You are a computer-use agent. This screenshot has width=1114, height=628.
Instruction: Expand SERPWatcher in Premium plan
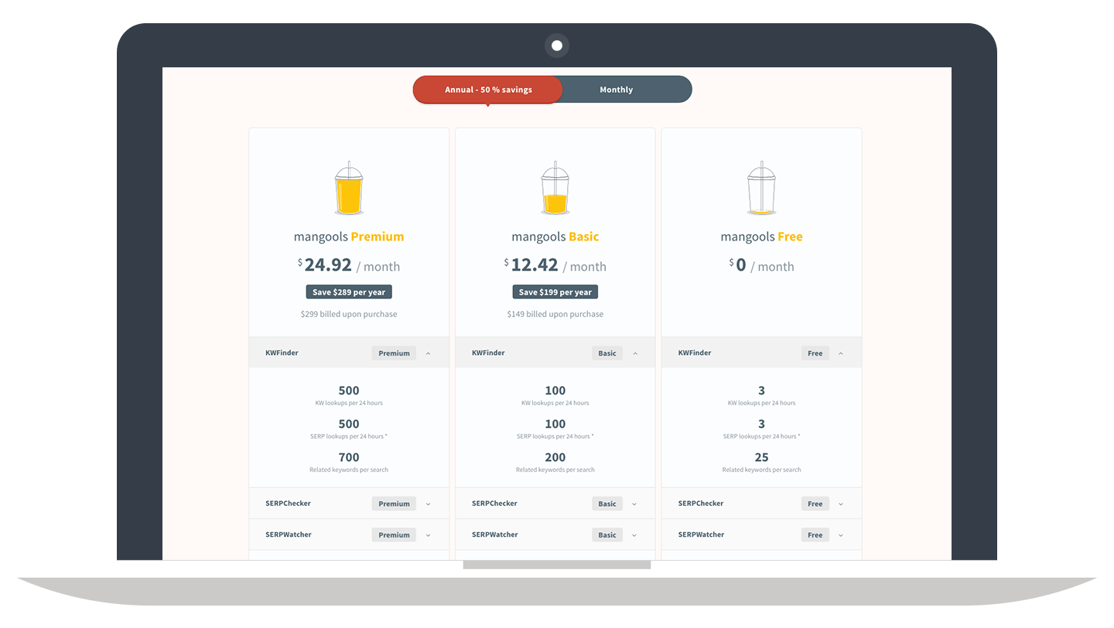[429, 535]
